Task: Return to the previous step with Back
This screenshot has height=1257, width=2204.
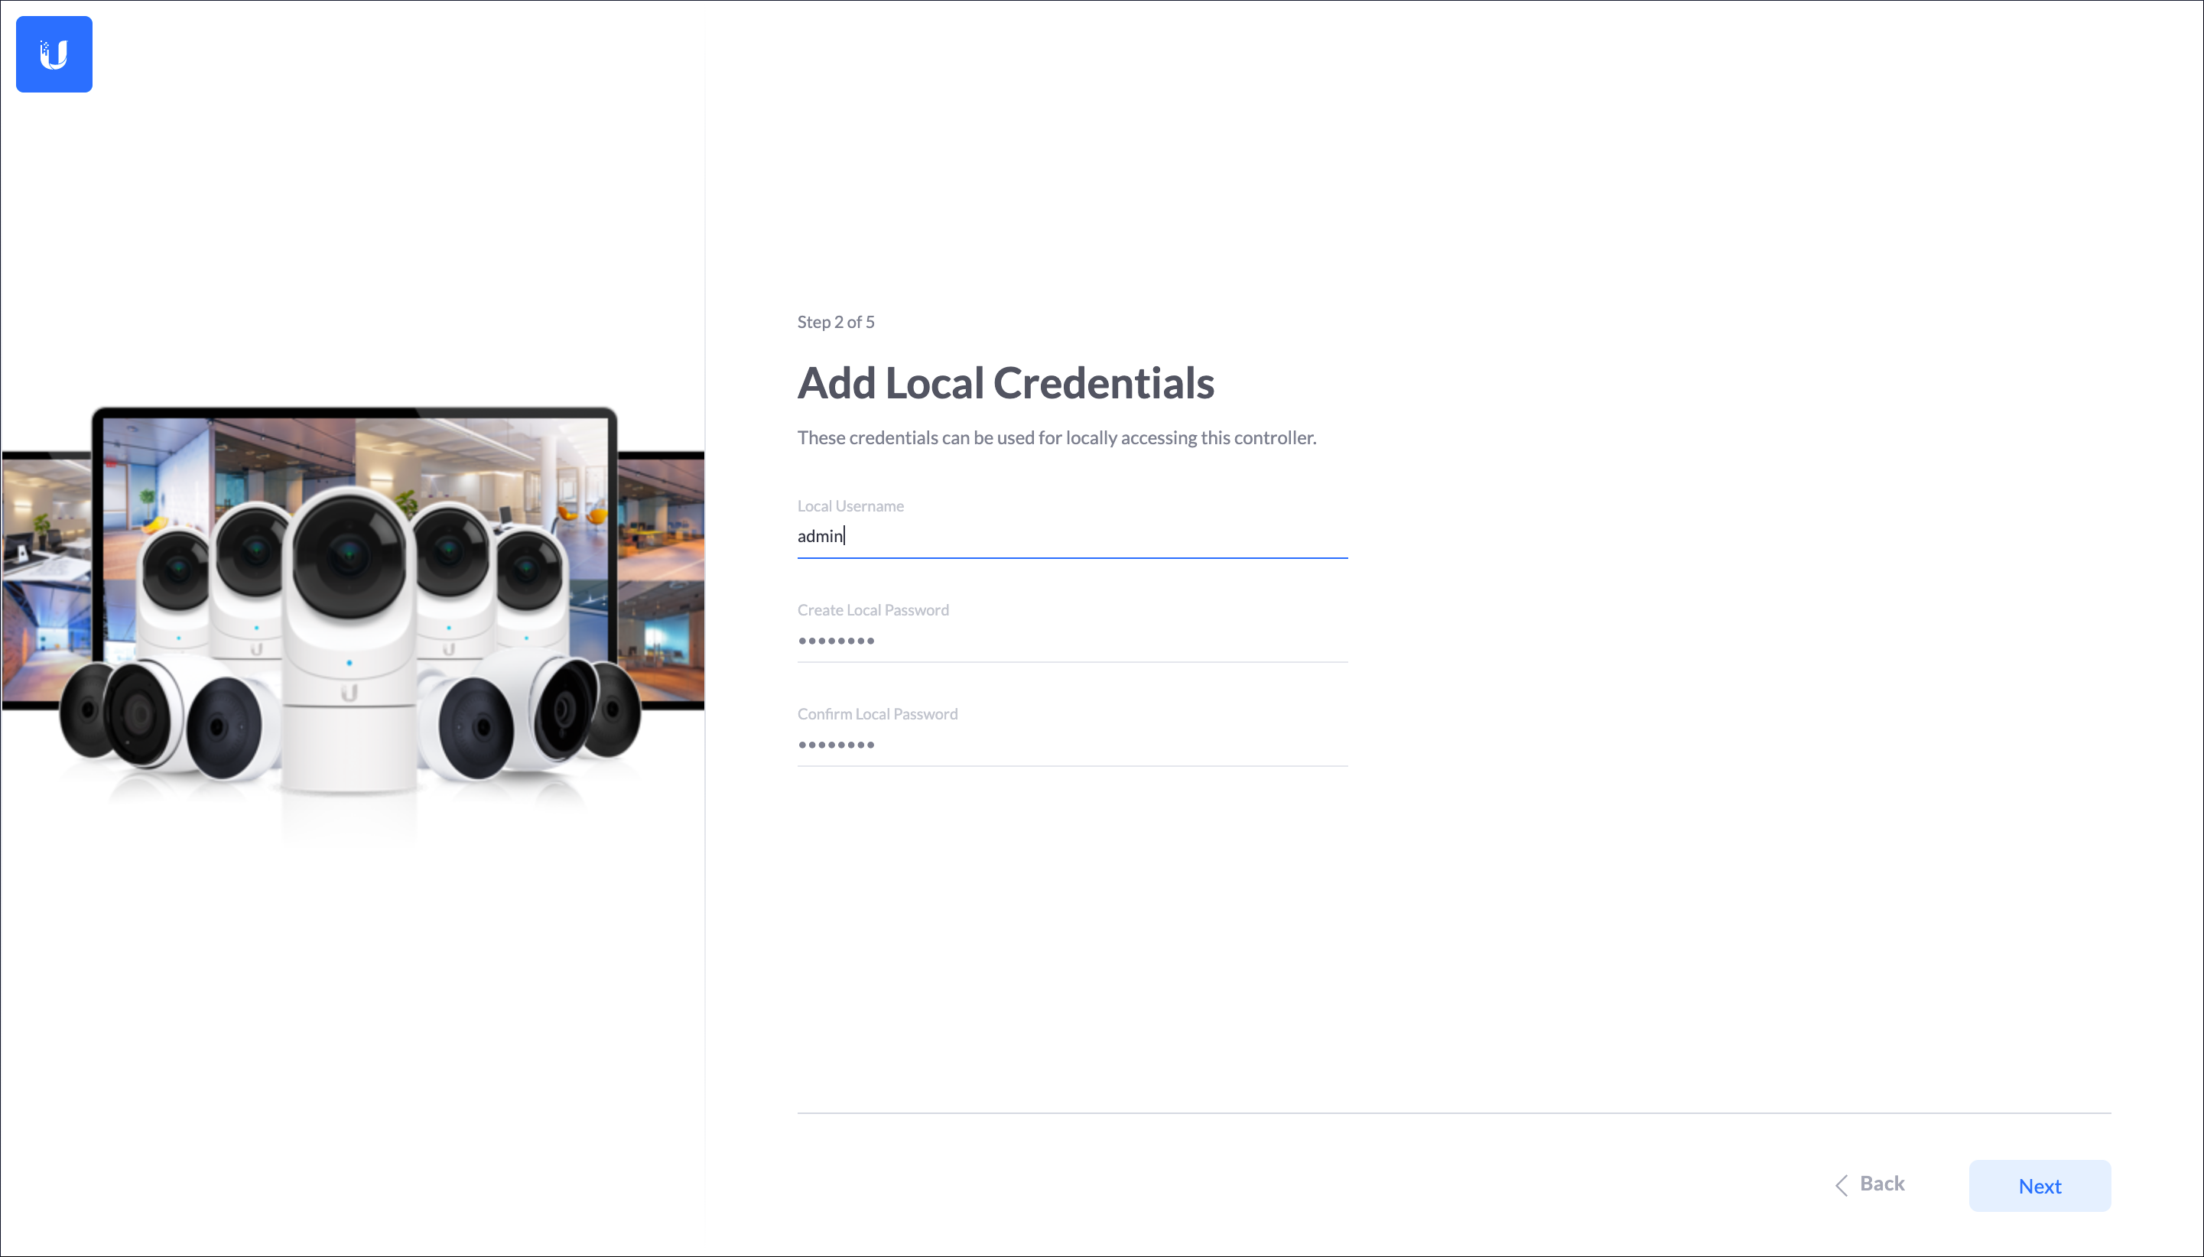Action: click(x=1870, y=1184)
